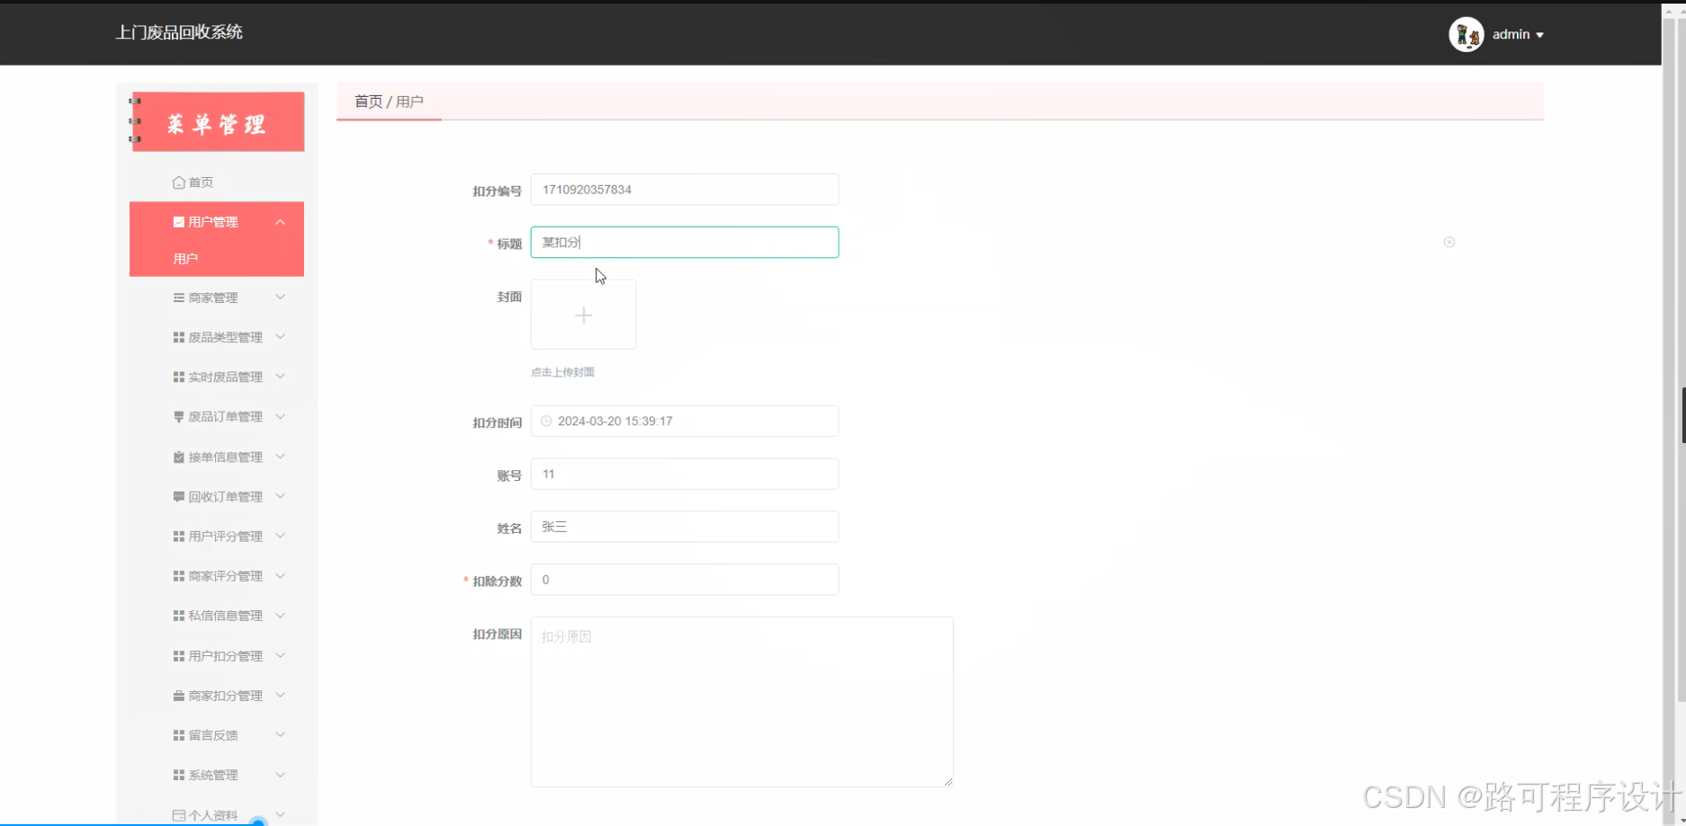Click the 留言反馈 grid icon
1686x826 pixels.
click(x=178, y=735)
